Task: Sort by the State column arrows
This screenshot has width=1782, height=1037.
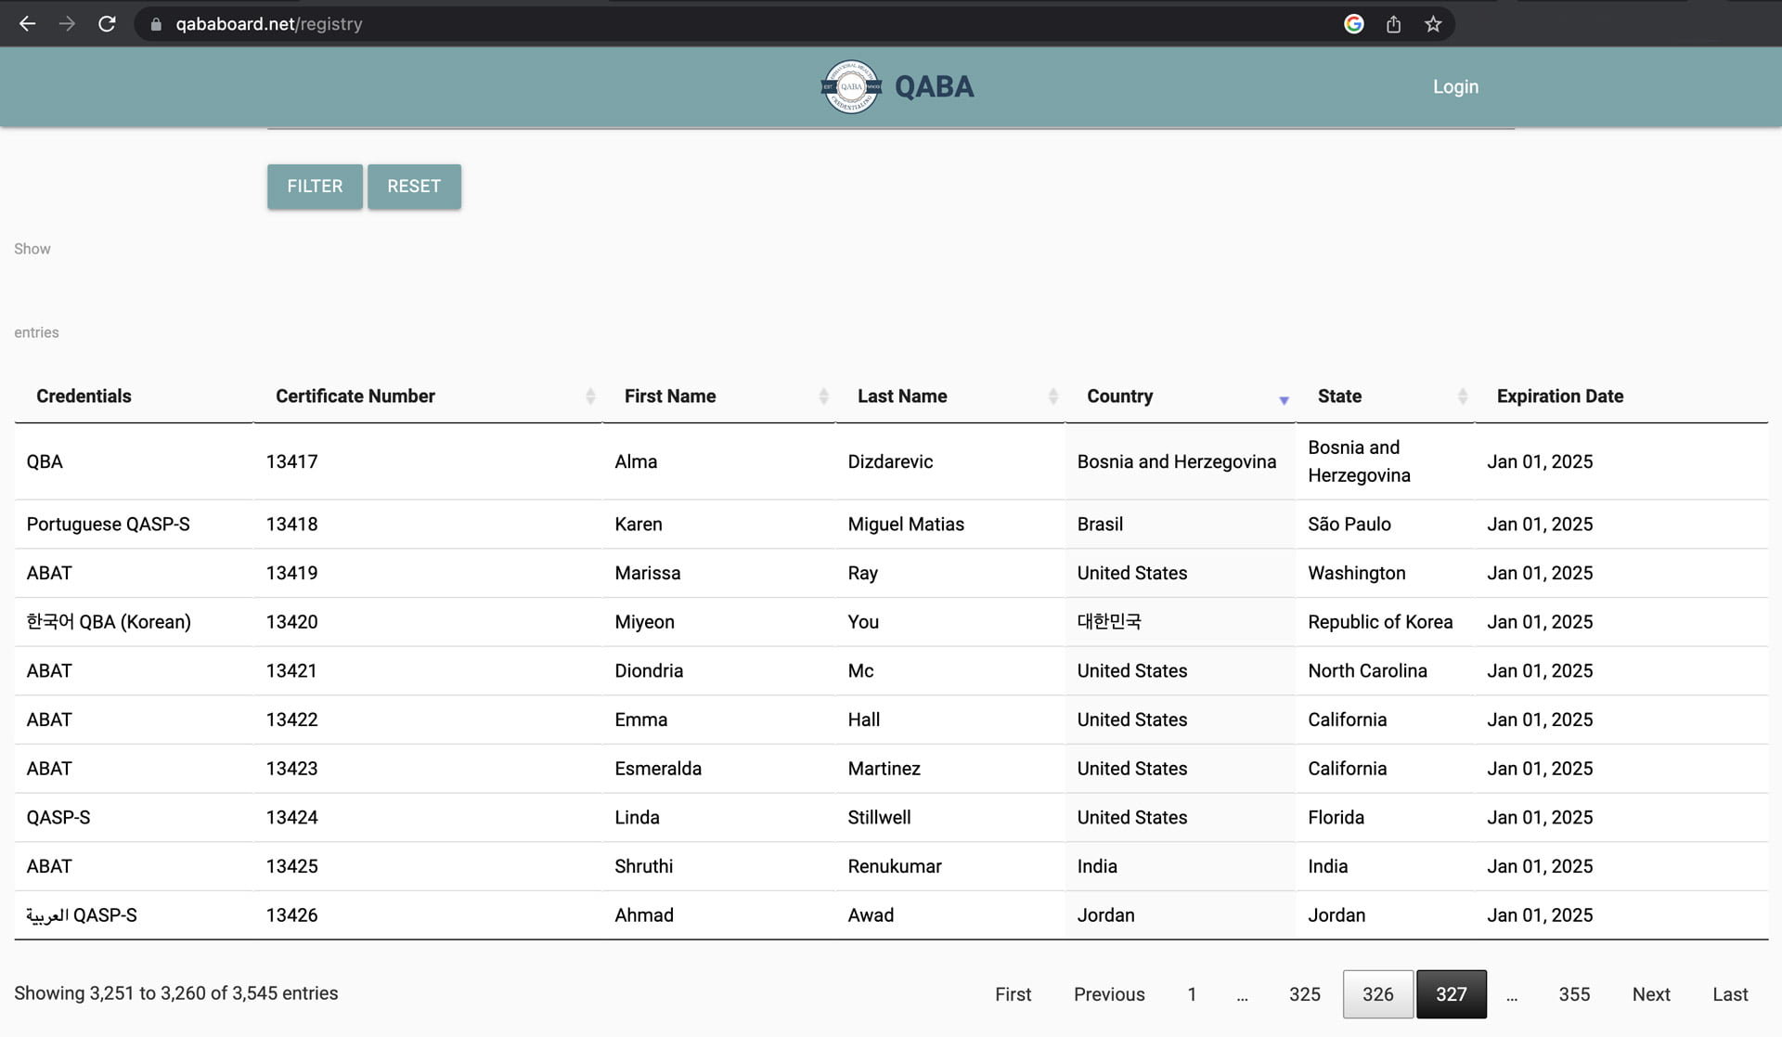Action: pyautogui.click(x=1463, y=396)
